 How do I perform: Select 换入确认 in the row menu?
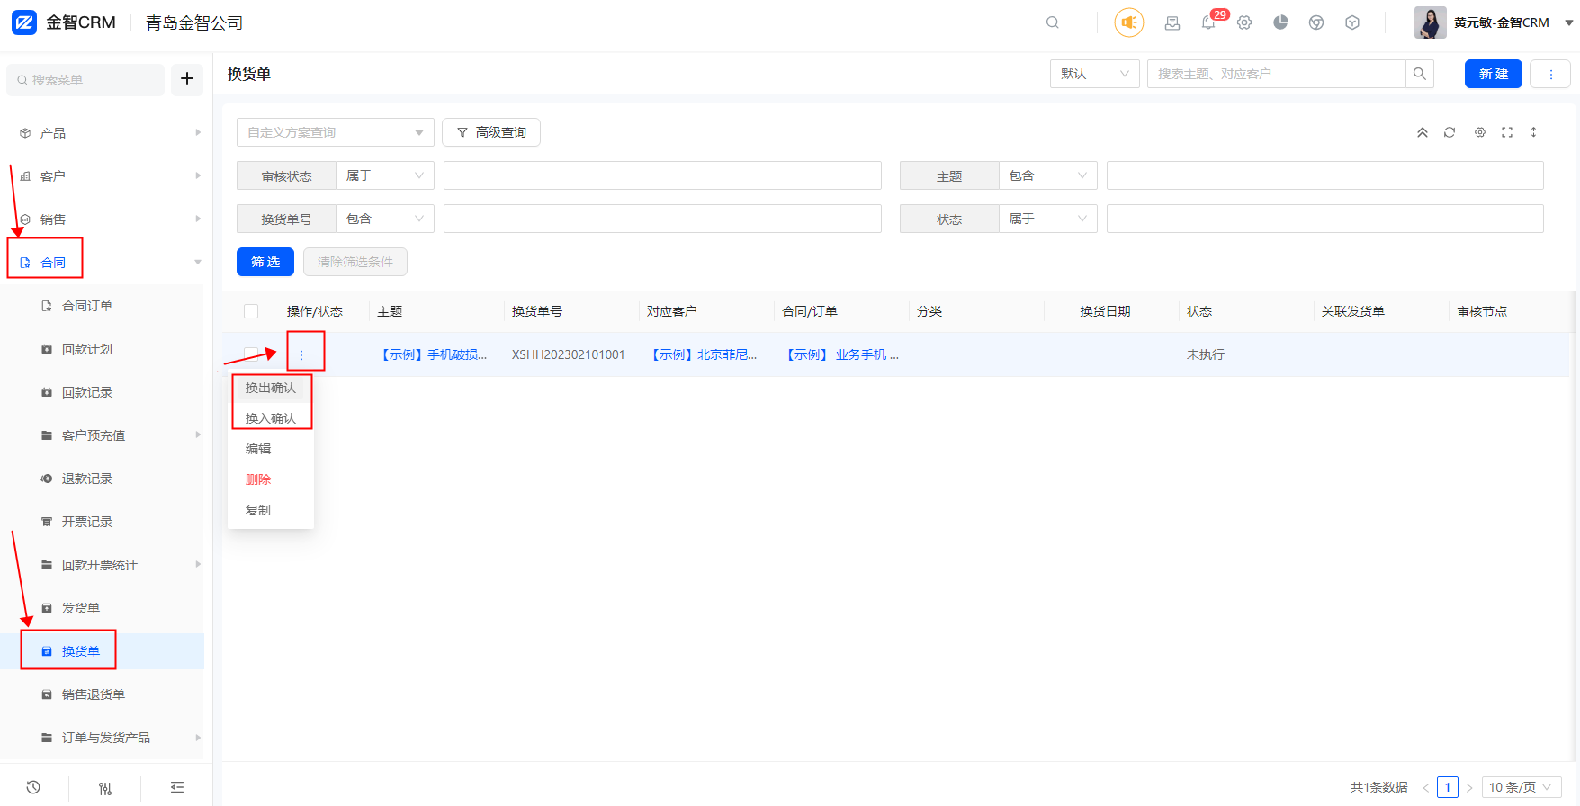click(271, 418)
